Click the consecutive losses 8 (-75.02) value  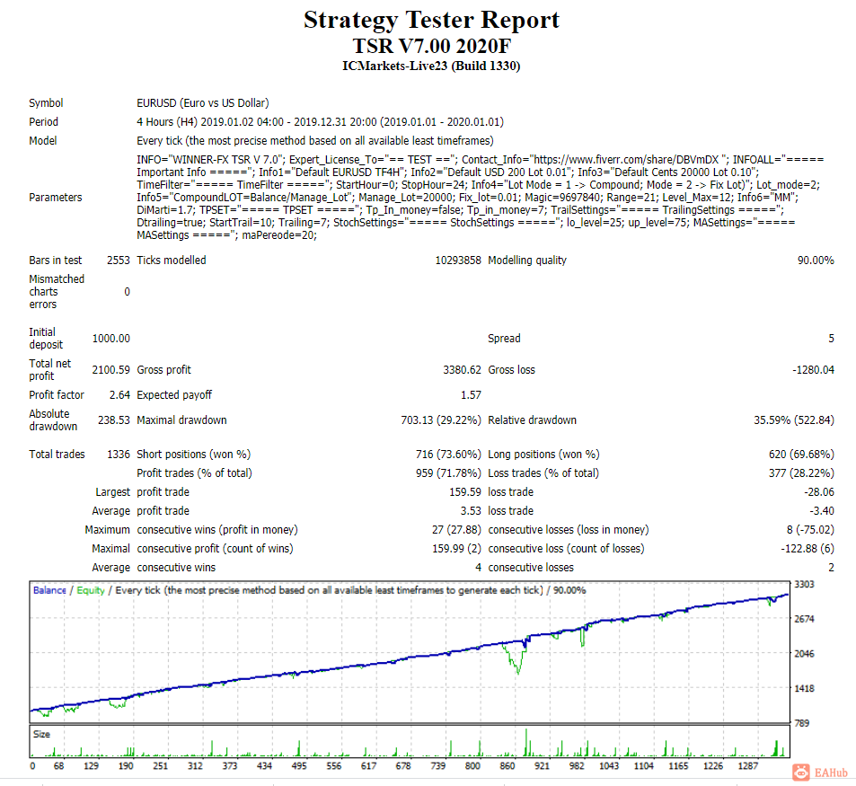(811, 530)
